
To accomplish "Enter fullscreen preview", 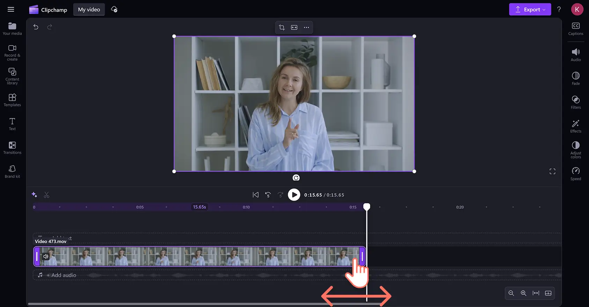I will (552, 171).
